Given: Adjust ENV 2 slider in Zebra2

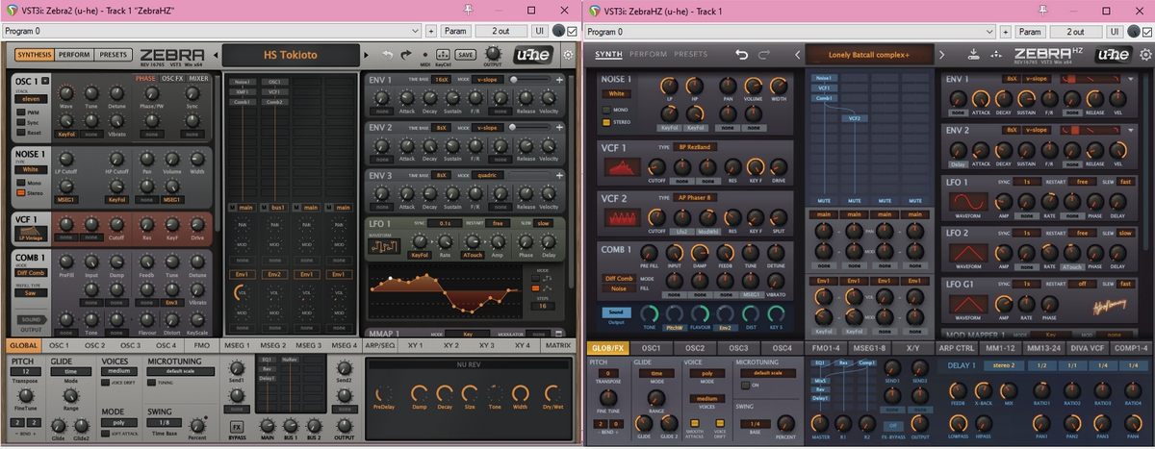Looking at the screenshot, I should pyautogui.click(x=528, y=127).
